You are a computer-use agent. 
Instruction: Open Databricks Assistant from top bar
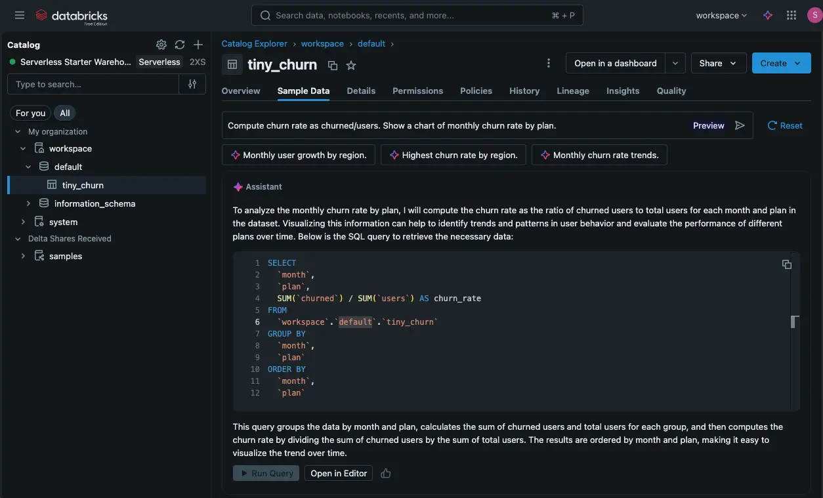(767, 14)
